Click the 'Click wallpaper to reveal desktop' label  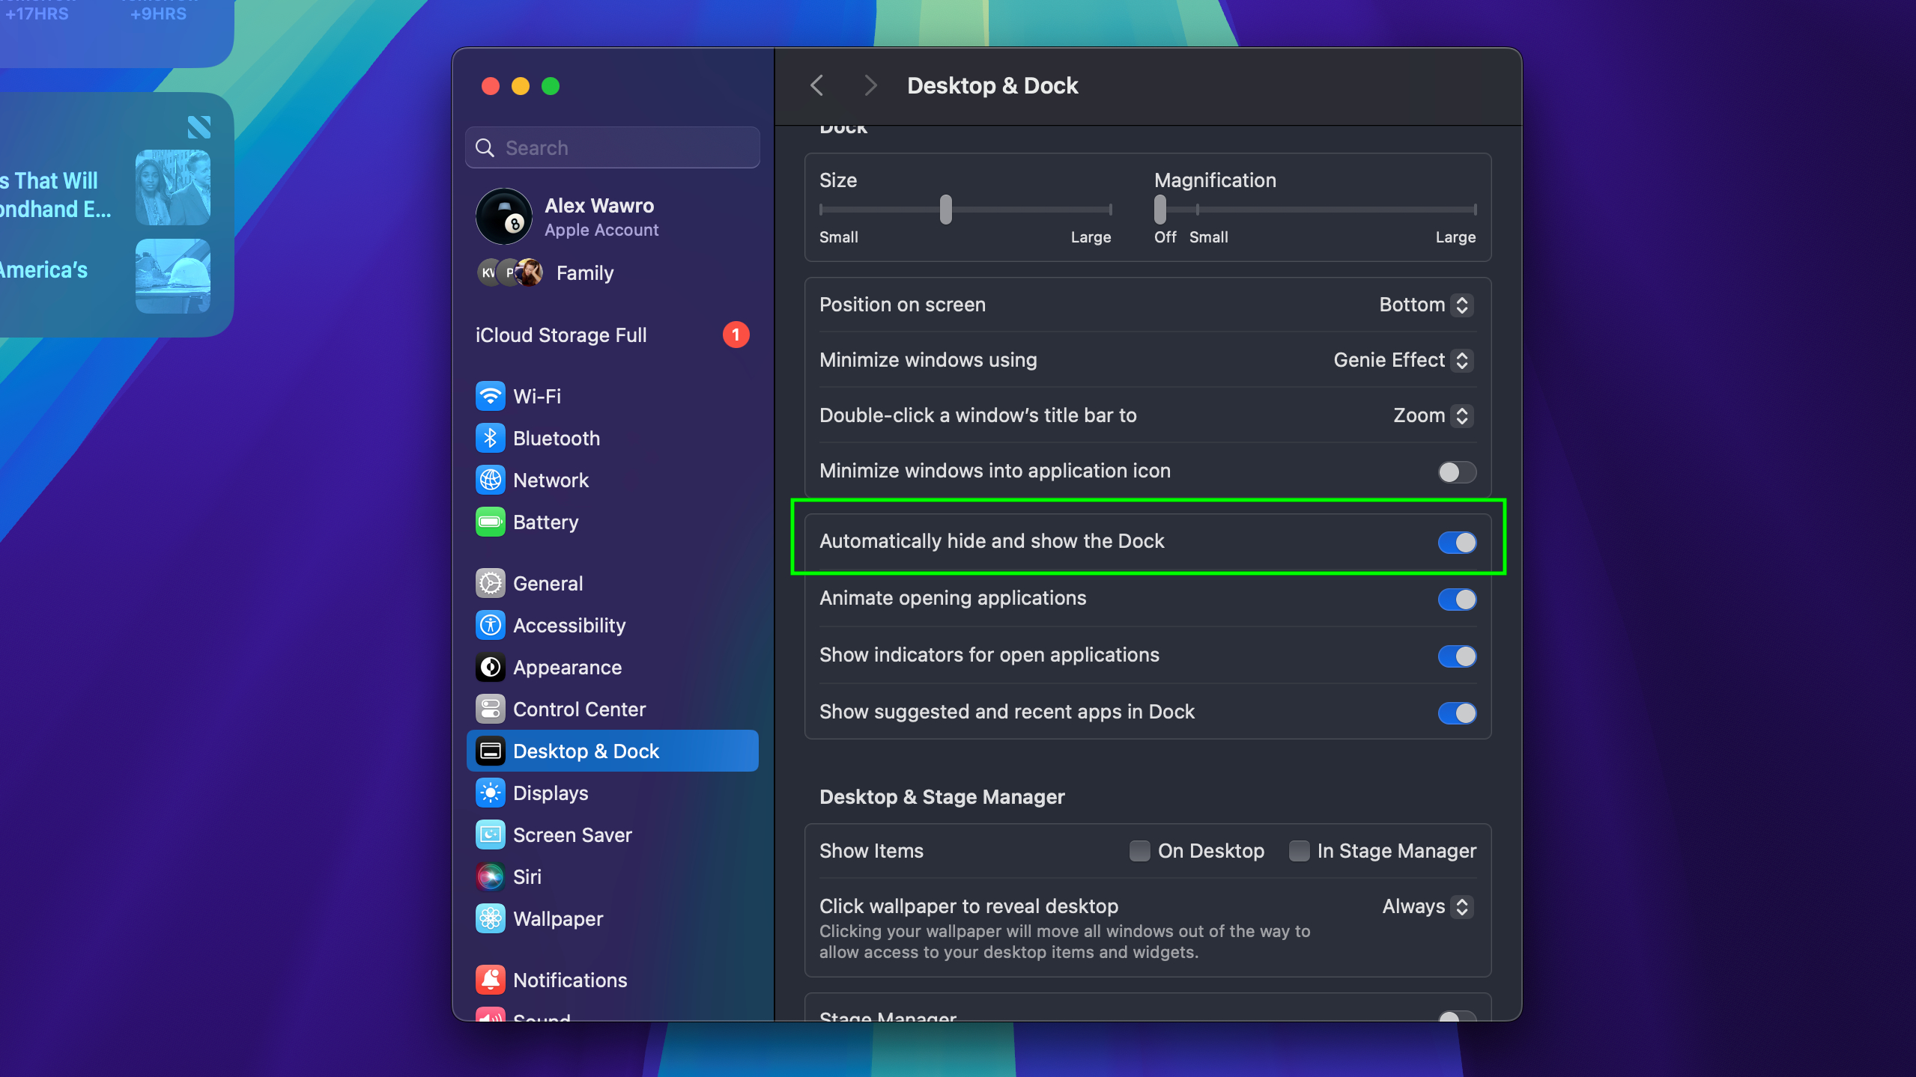click(968, 907)
